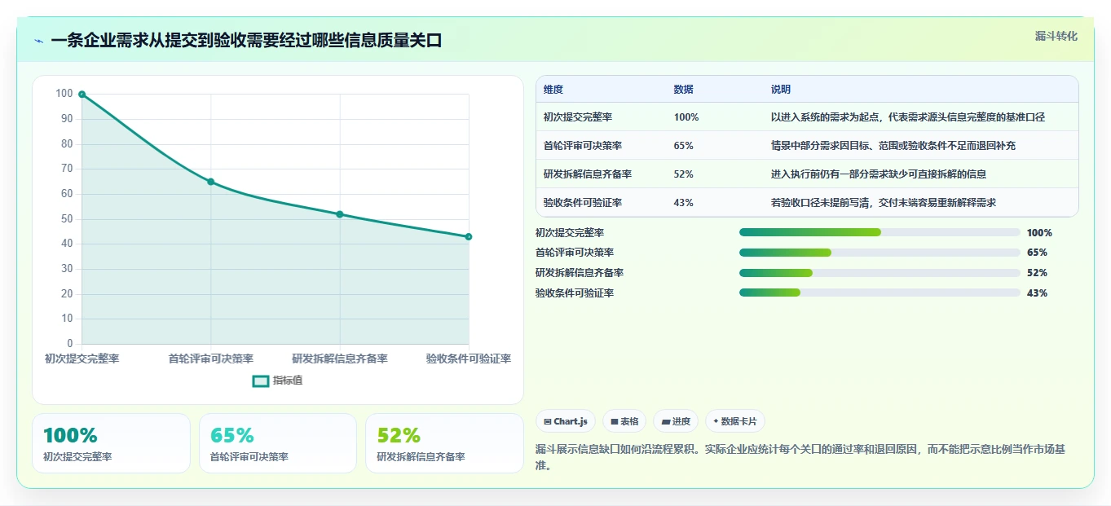Click description starting 情景中部分需求因目标
The height and width of the screenshot is (506, 1111).
(893, 146)
